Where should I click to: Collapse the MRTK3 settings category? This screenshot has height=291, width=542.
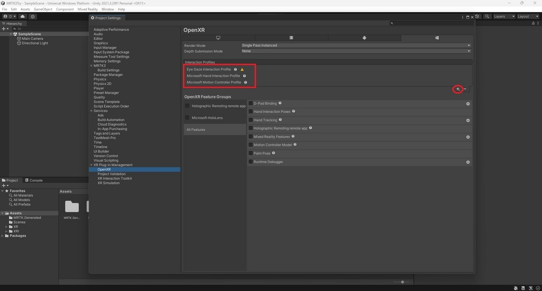(x=91, y=66)
